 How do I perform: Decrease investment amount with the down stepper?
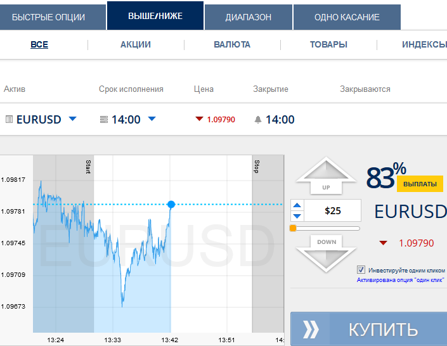[x=297, y=216]
